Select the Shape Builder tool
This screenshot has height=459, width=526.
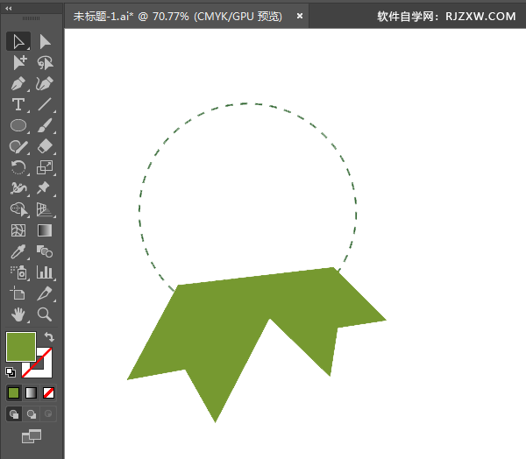coord(18,209)
